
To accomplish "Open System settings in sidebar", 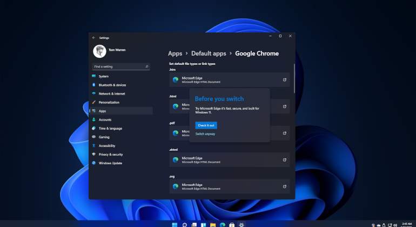I will click(122, 76).
